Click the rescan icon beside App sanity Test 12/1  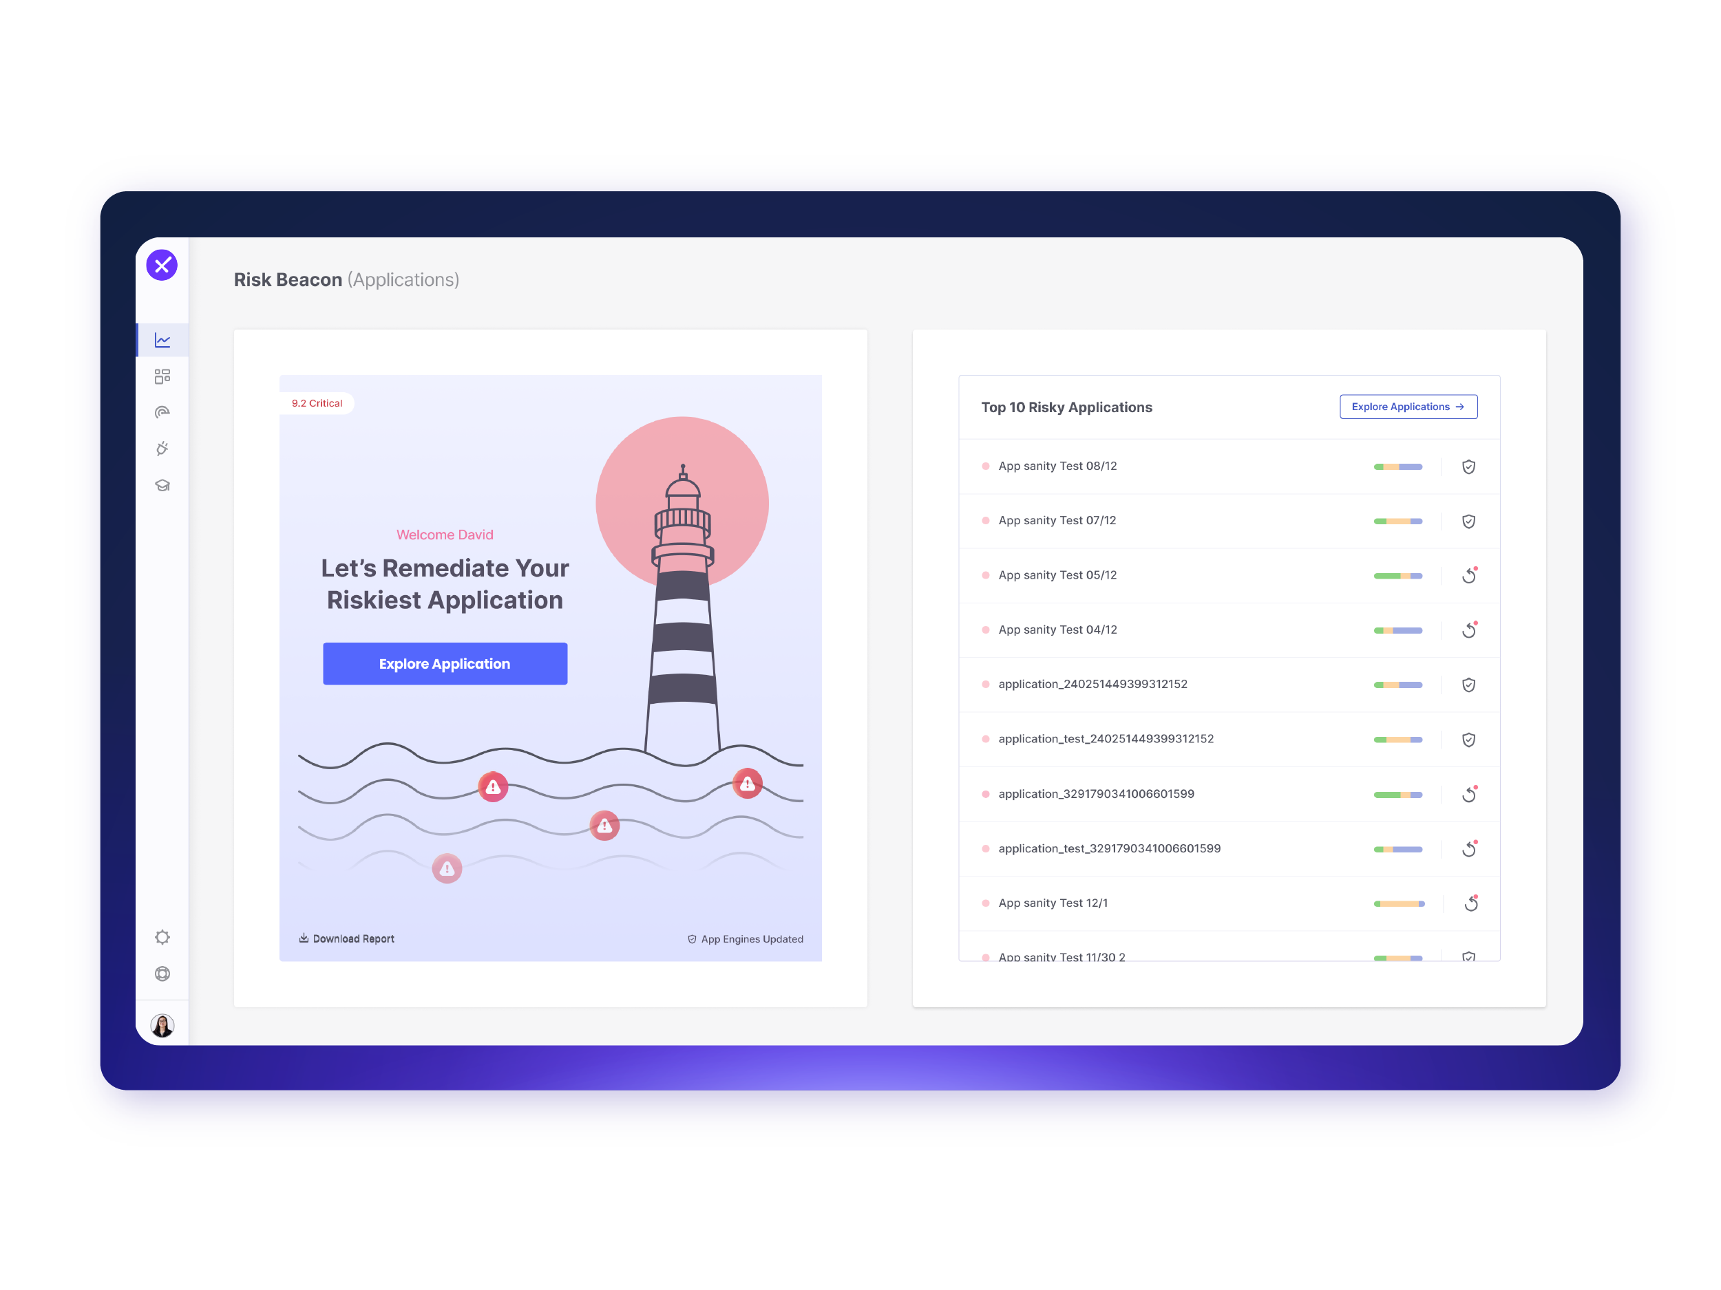1470,903
